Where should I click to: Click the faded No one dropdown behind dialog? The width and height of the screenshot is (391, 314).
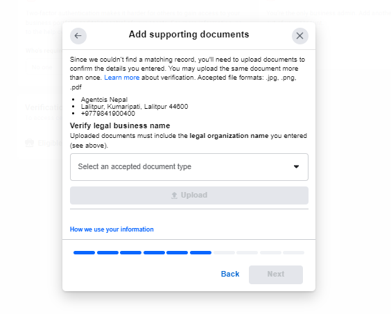tap(44, 67)
